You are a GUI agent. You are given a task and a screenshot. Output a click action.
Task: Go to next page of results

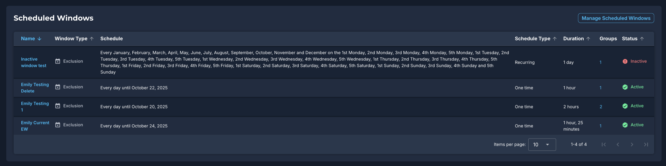(632, 144)
